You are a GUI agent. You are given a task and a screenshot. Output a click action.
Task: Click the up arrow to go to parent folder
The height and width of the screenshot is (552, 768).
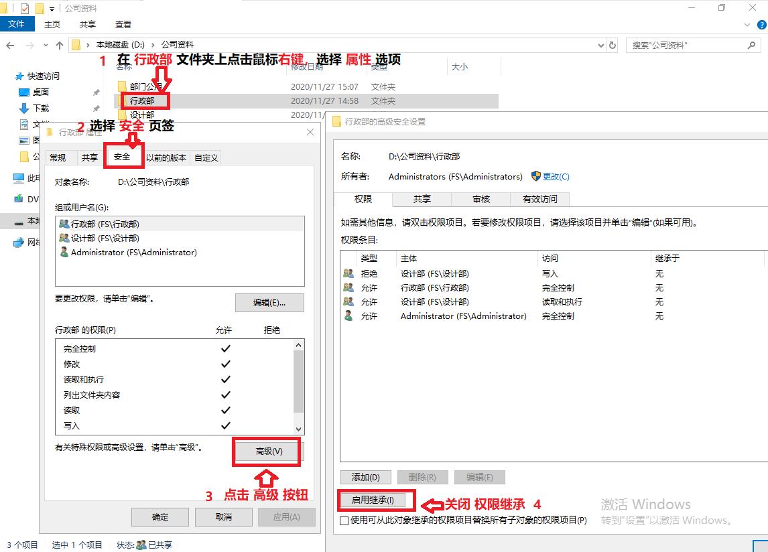point(61,46)
